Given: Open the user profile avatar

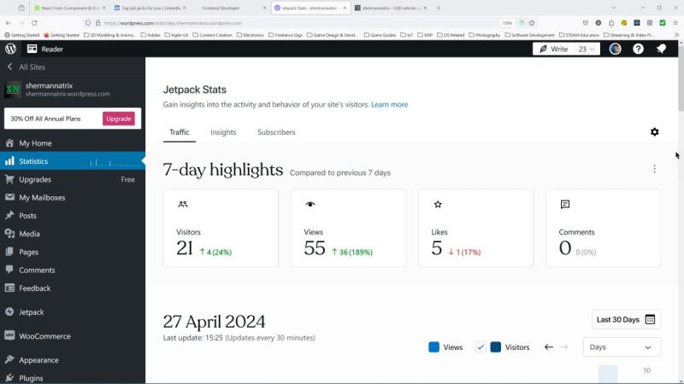Looking at the screenshot, I should (615, 49).
